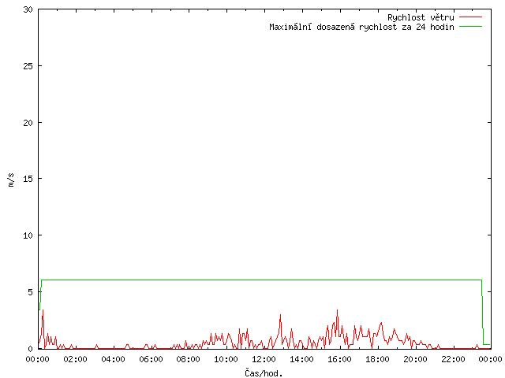The image size is (505, 378).
Task: Click the y-axis value 5
Action: (x=31, y=292)
